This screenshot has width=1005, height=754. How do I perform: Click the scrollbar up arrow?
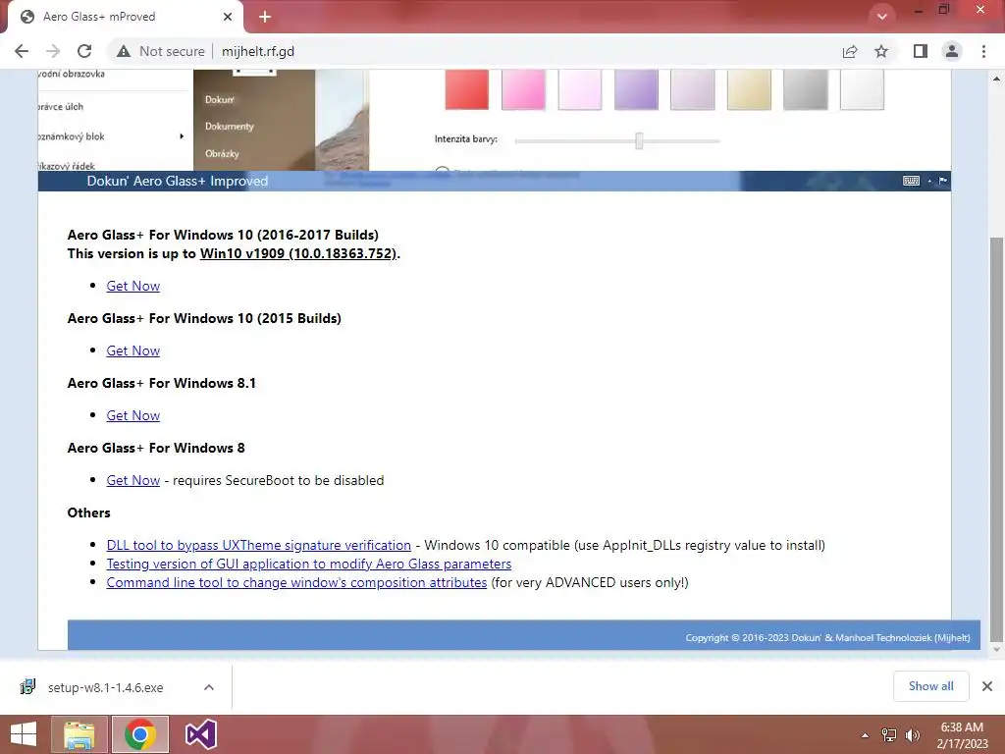click(x=996, y=79)
